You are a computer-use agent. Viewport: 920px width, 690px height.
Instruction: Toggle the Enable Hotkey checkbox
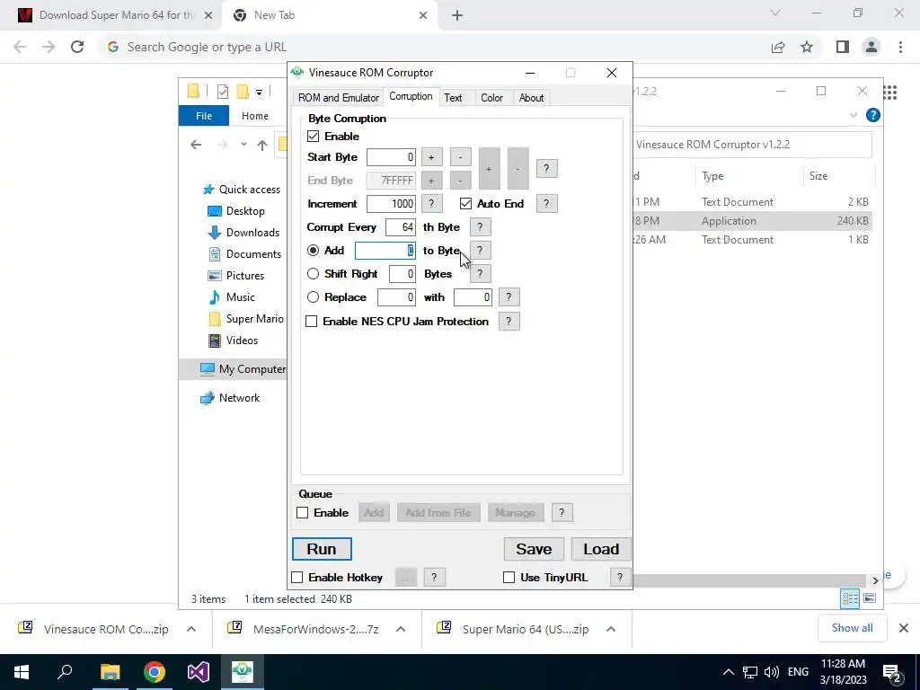tap(297, 578)
